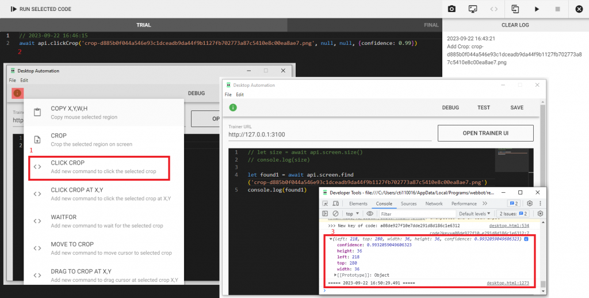Open File menu in right Desktop Automation window
This screenshot has height=298, width=589.
[x=228, y=95]
